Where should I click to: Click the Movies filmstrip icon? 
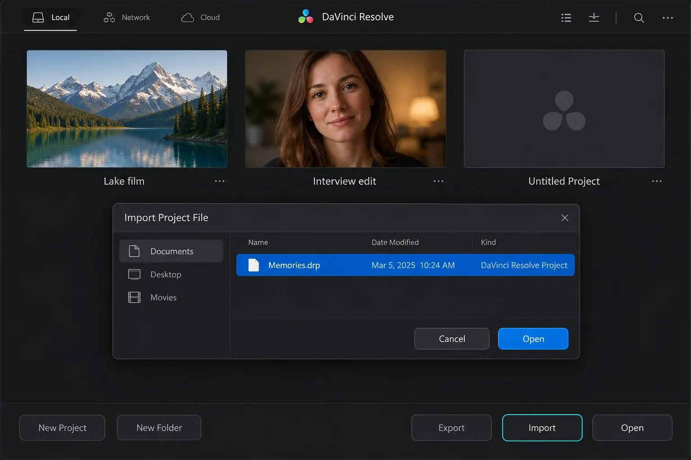(x=134, y=297)
